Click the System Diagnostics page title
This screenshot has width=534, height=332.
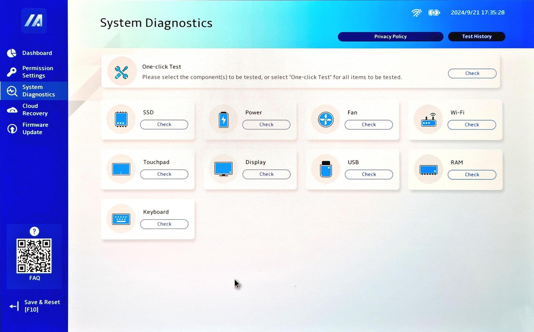[x=156, y=23]
